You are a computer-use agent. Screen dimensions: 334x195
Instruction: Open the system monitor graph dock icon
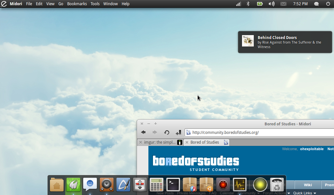point(239,185)
